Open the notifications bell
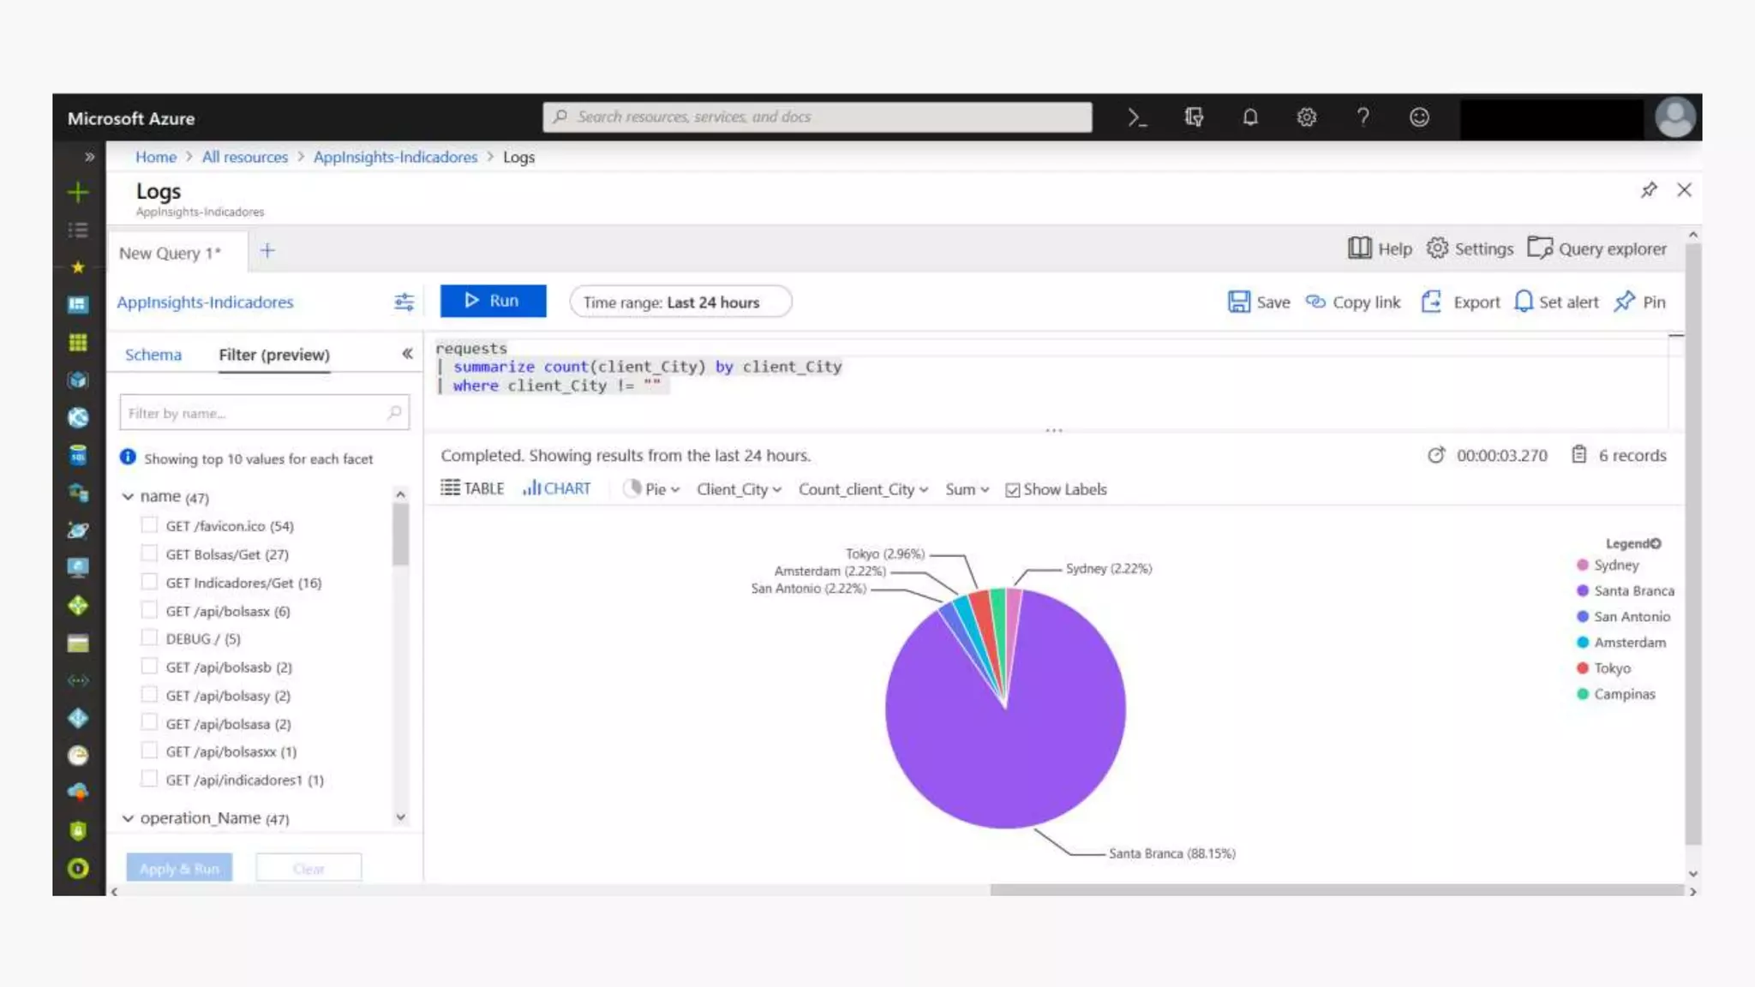 pos(1250,117)
